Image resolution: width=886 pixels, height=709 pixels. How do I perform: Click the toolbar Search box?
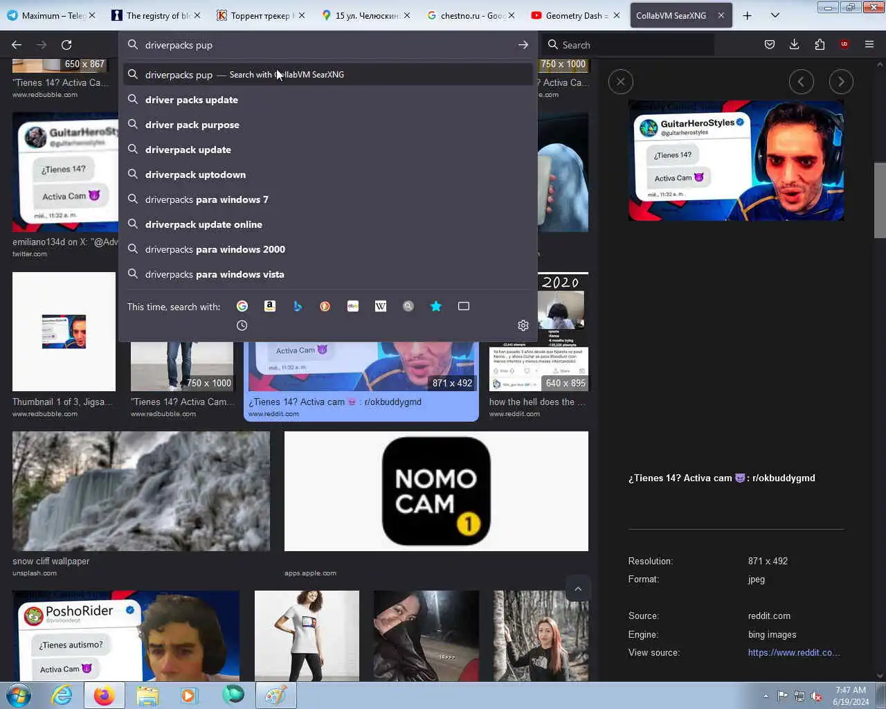(x=629, y=45)
